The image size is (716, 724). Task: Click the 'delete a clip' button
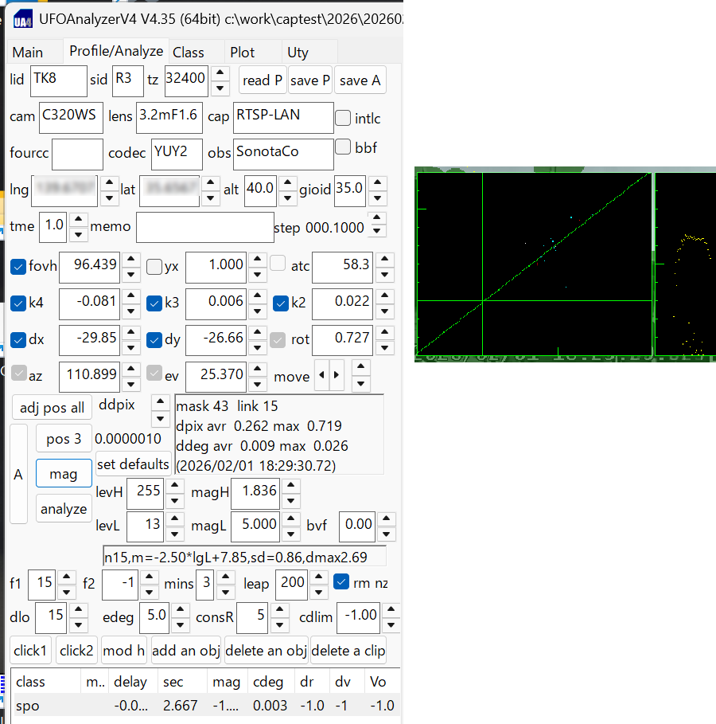[x=348, y=651]
